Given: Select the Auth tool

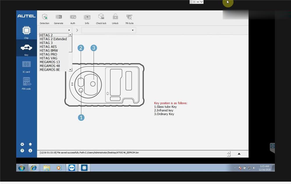Looking at the screenshot, I should coord(73,19).
